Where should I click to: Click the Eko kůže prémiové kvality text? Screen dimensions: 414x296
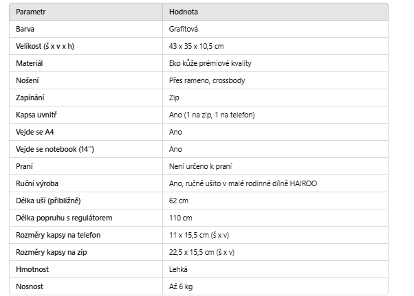[x=210, y=63]
